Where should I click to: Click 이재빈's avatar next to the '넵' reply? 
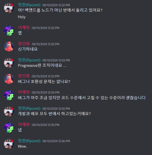(9, 127)
